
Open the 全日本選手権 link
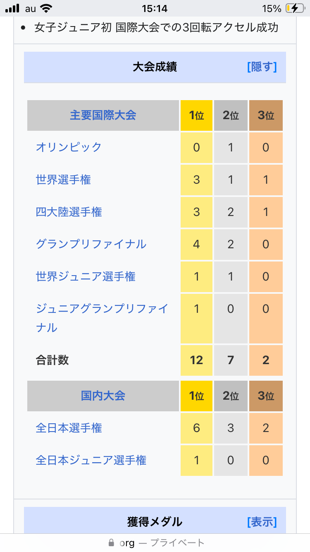tap(69, 428)
